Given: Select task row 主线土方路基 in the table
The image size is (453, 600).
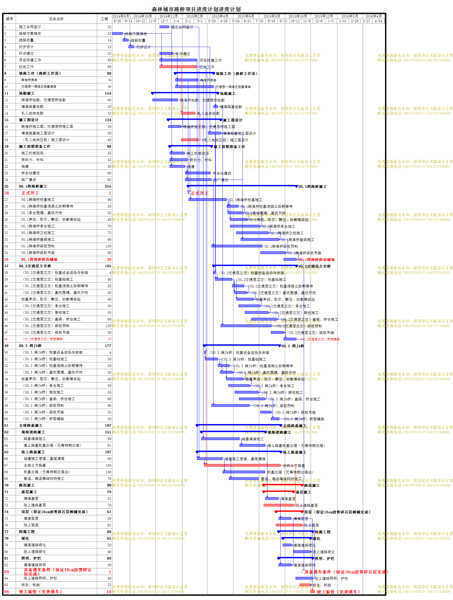Looking at the screenshot, I should click(x=57, y=466).
